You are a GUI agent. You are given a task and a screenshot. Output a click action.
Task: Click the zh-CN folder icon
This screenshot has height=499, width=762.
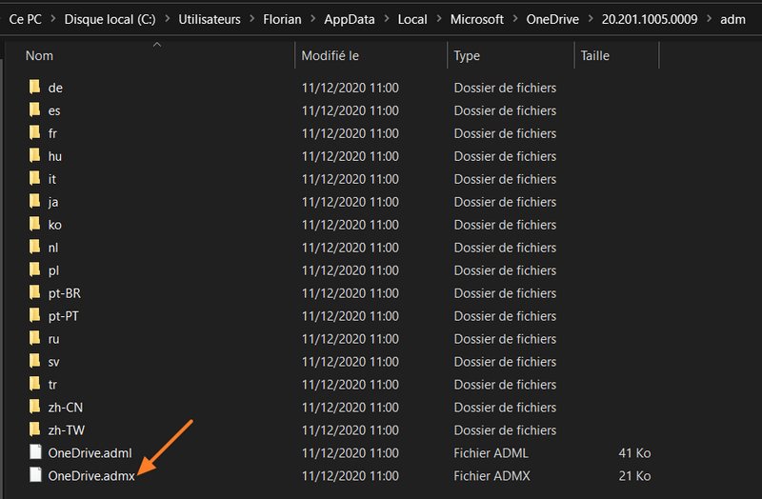click(x=34, y=407)
